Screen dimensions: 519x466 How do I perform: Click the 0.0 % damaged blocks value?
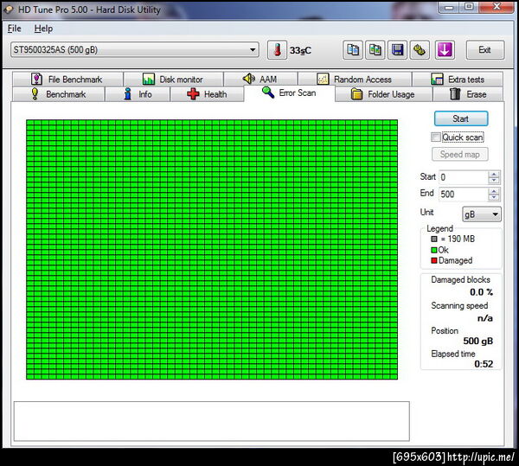click(481, 292)
